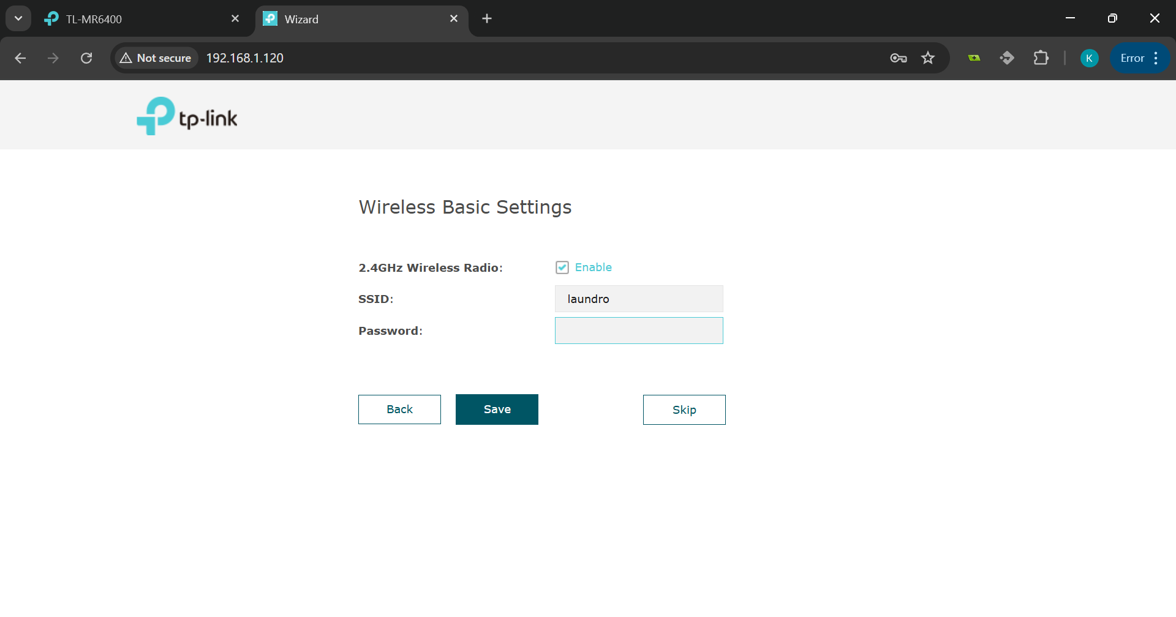The width and height of the screenshot is (1176, 617).
Task: Click the tp-link logo
Action: pos(187,116)
